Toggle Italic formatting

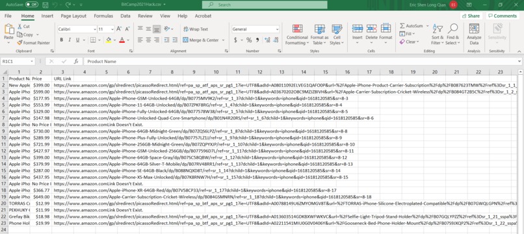click(x=70, y=40)
